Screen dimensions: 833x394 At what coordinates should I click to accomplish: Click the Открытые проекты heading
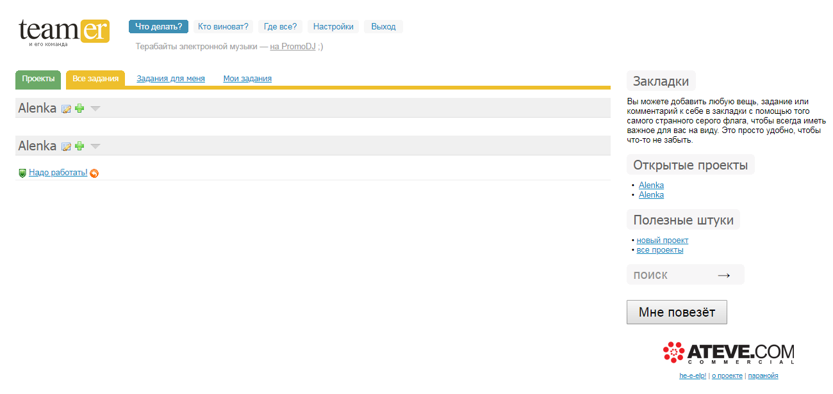pyautogui.click(x=691, y=165)
